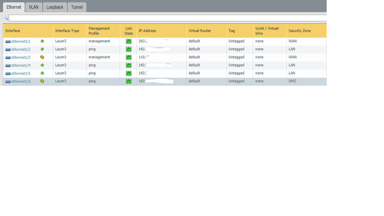Click the link state icon for ethernet1/6

tap(128, 81)
